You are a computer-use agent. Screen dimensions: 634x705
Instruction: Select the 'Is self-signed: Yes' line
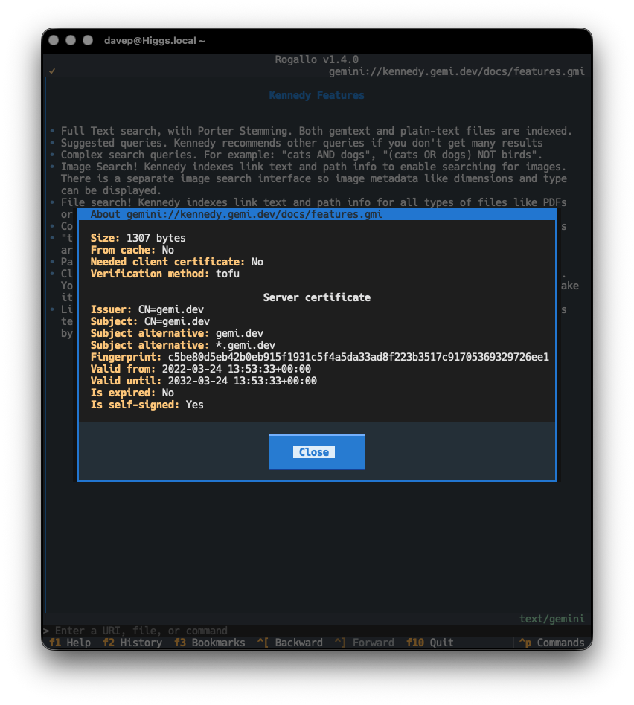pyautogui.click(x=147, y=405)
